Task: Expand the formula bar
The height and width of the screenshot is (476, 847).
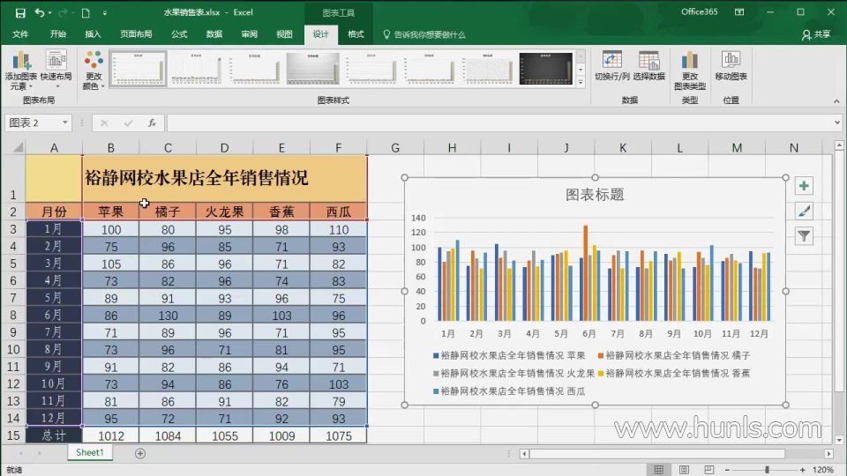Action: click(x=836, y=123)
